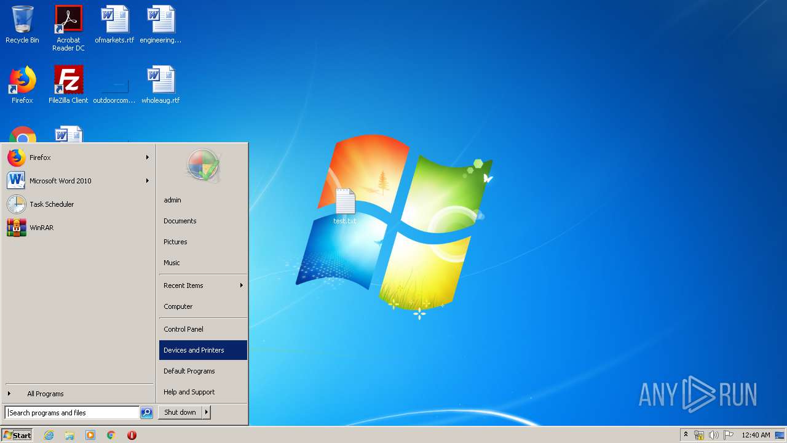Open the Shut down options arrow
787x443 pixels.
point(207,413)
